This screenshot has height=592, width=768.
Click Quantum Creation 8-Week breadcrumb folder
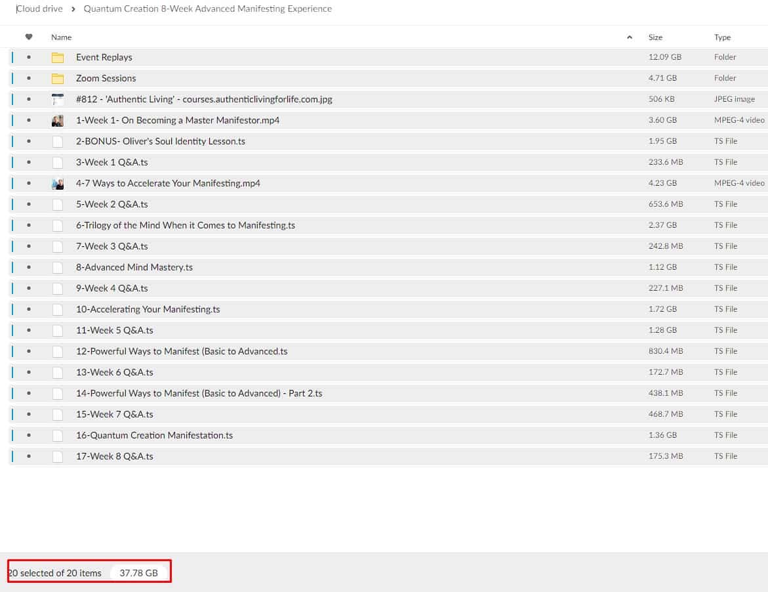click(x=207, y=9)
